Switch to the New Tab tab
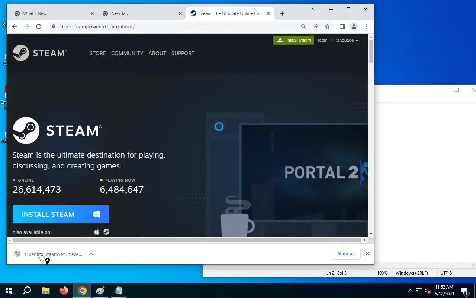This screenshot has width=476, height=298. click(x=141, y=13)
